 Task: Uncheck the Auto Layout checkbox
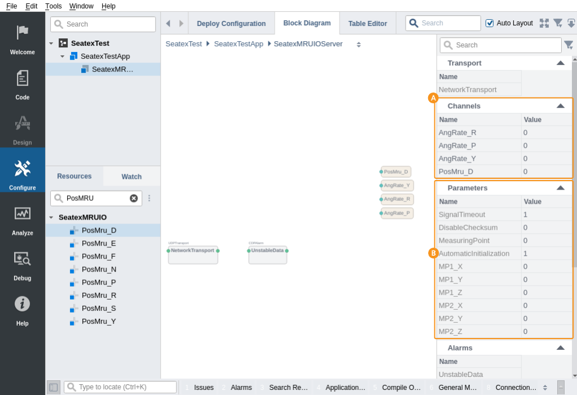(x=490, y=23)
